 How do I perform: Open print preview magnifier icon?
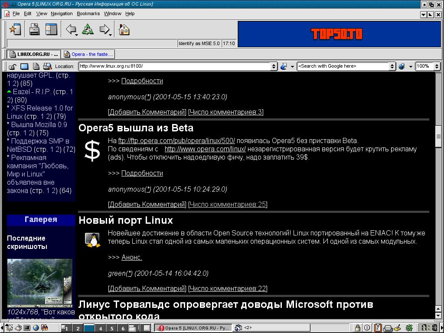tap(47, 66)
